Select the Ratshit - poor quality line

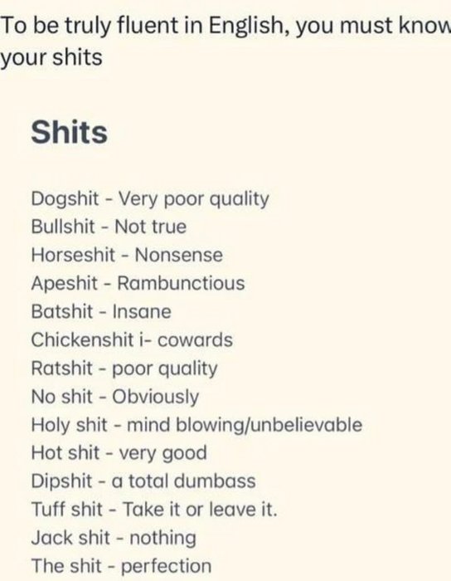click(124, 369)
